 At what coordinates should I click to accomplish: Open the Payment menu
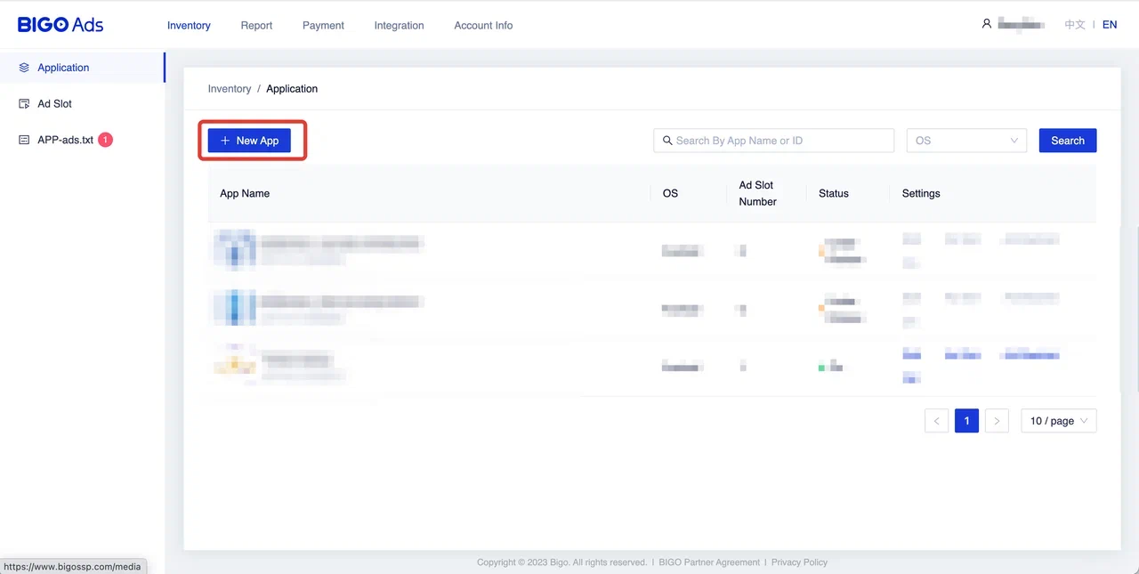(x=323, y=26)
